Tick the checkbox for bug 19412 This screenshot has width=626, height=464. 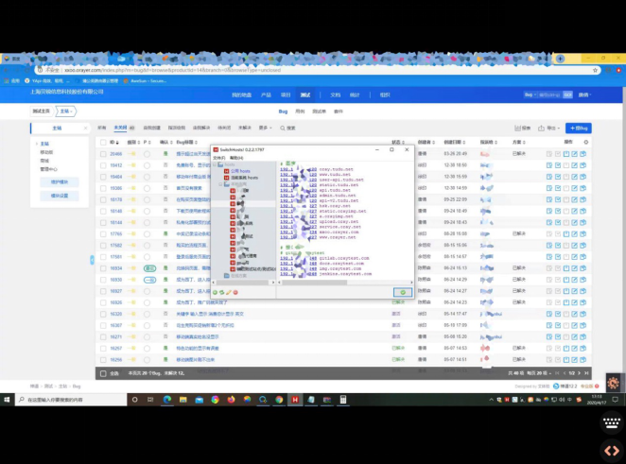coord(103,165)
